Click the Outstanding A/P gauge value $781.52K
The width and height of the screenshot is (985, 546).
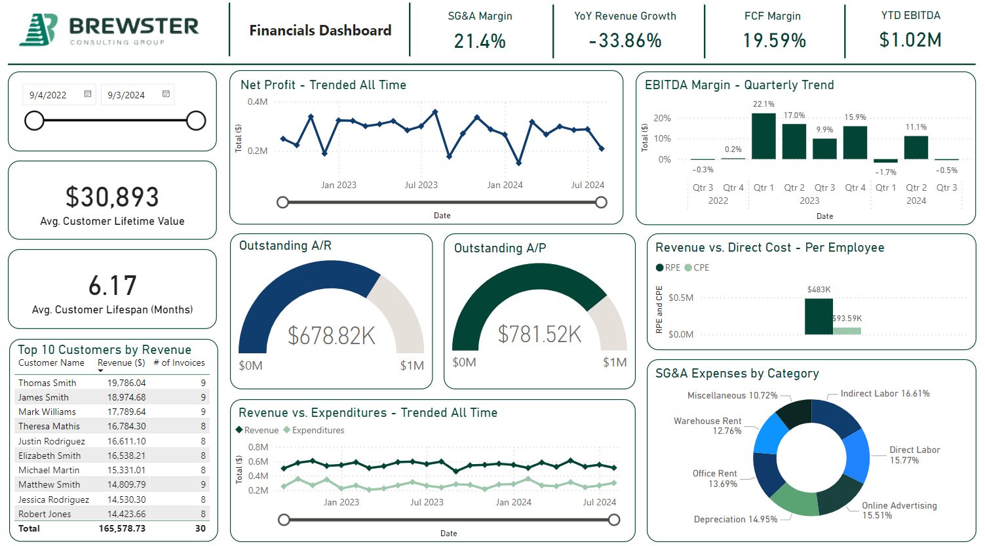(539, 334)
